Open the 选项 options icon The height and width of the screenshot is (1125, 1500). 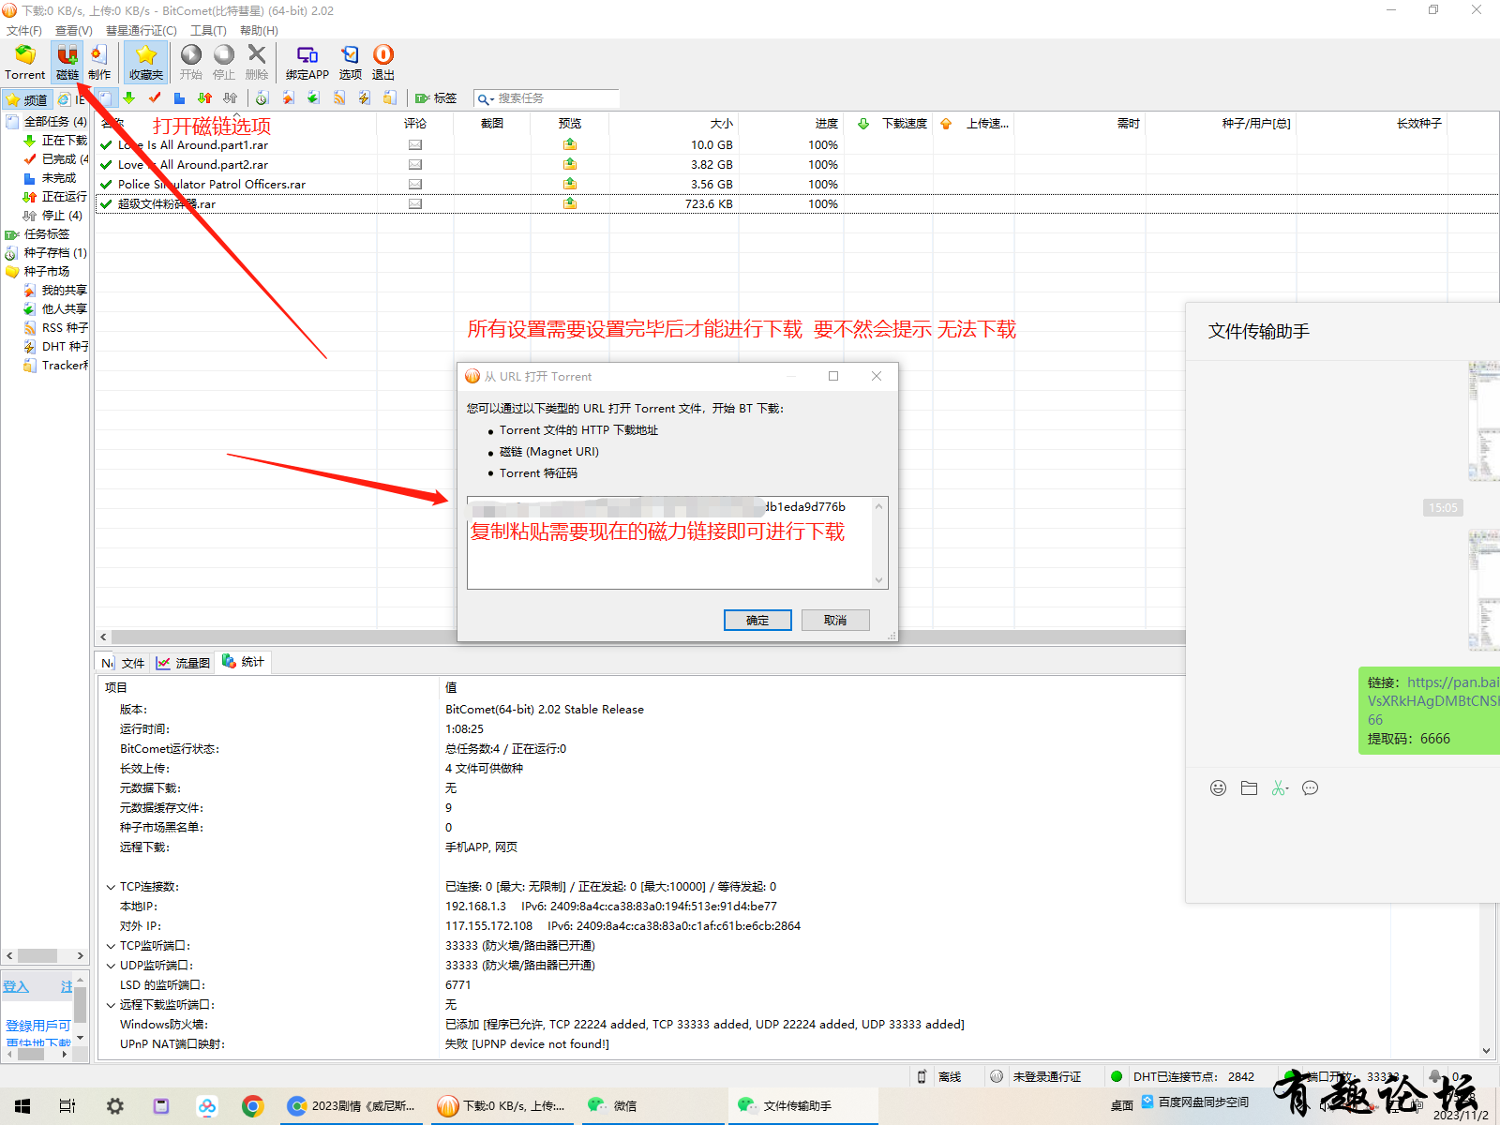pos(351,62)
